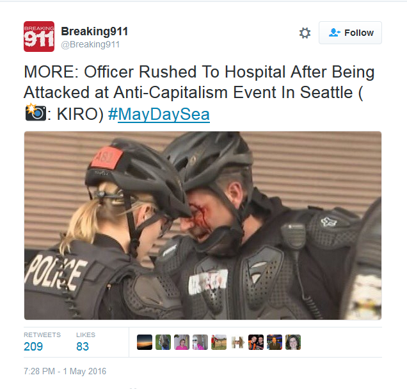
Task: Enlarge the injured officer photo
Action: pos(203,226)
